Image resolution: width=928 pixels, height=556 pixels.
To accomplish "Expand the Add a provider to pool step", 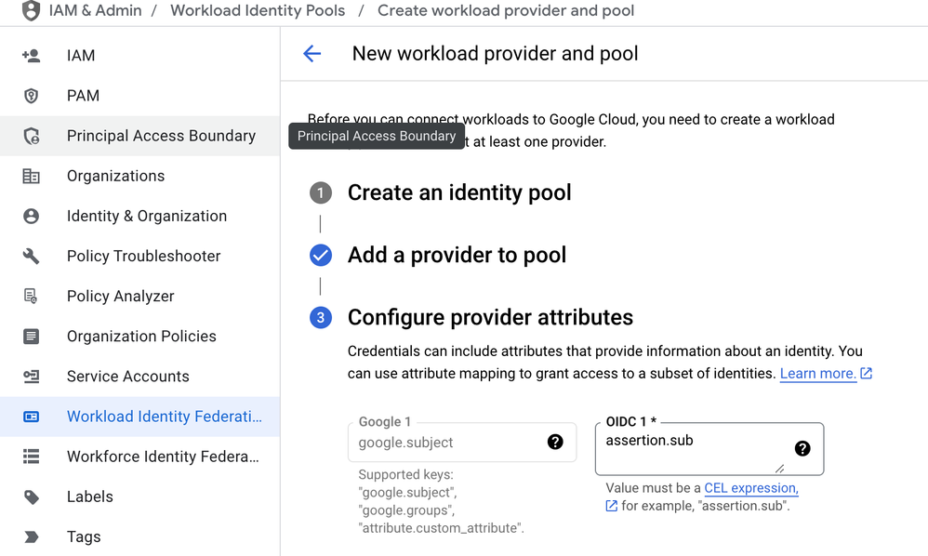I will [457, 256].
